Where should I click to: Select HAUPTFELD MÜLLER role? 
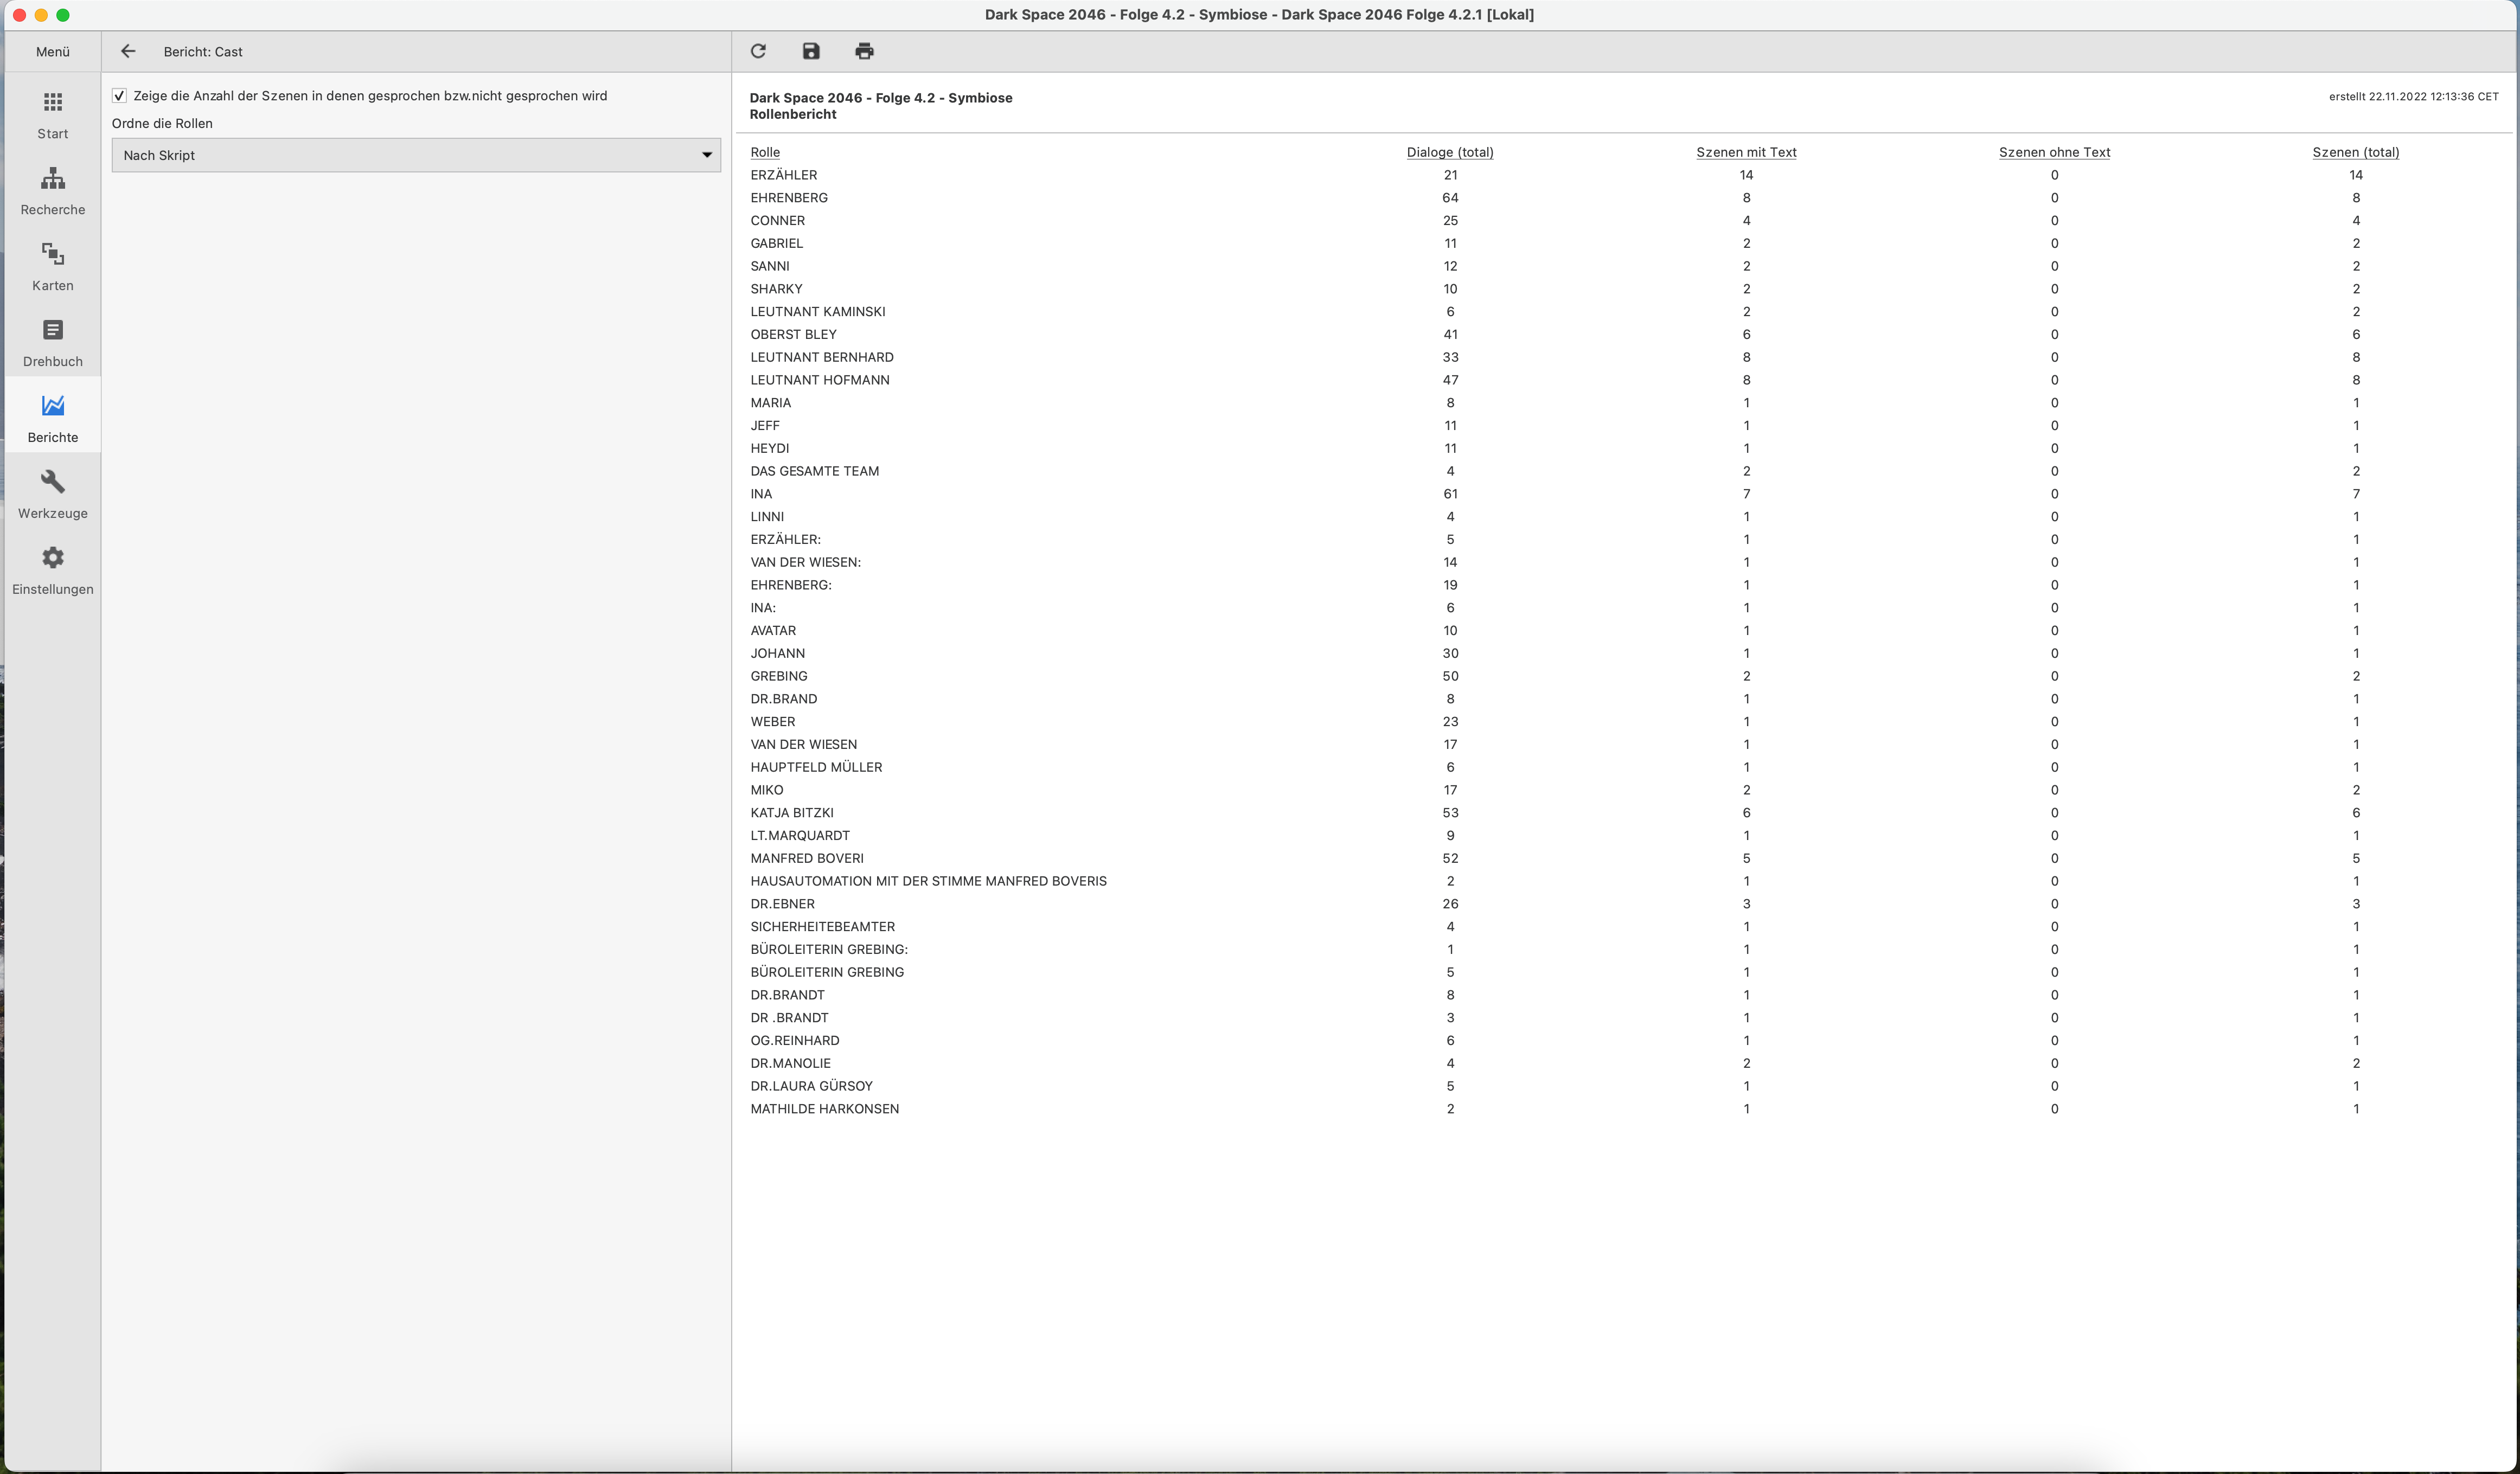coord(816,767)
